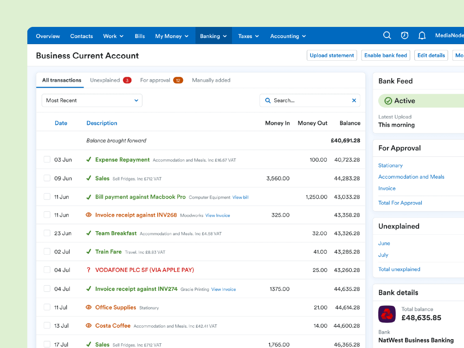Click the Upload statement button

[x=332, y=55]
